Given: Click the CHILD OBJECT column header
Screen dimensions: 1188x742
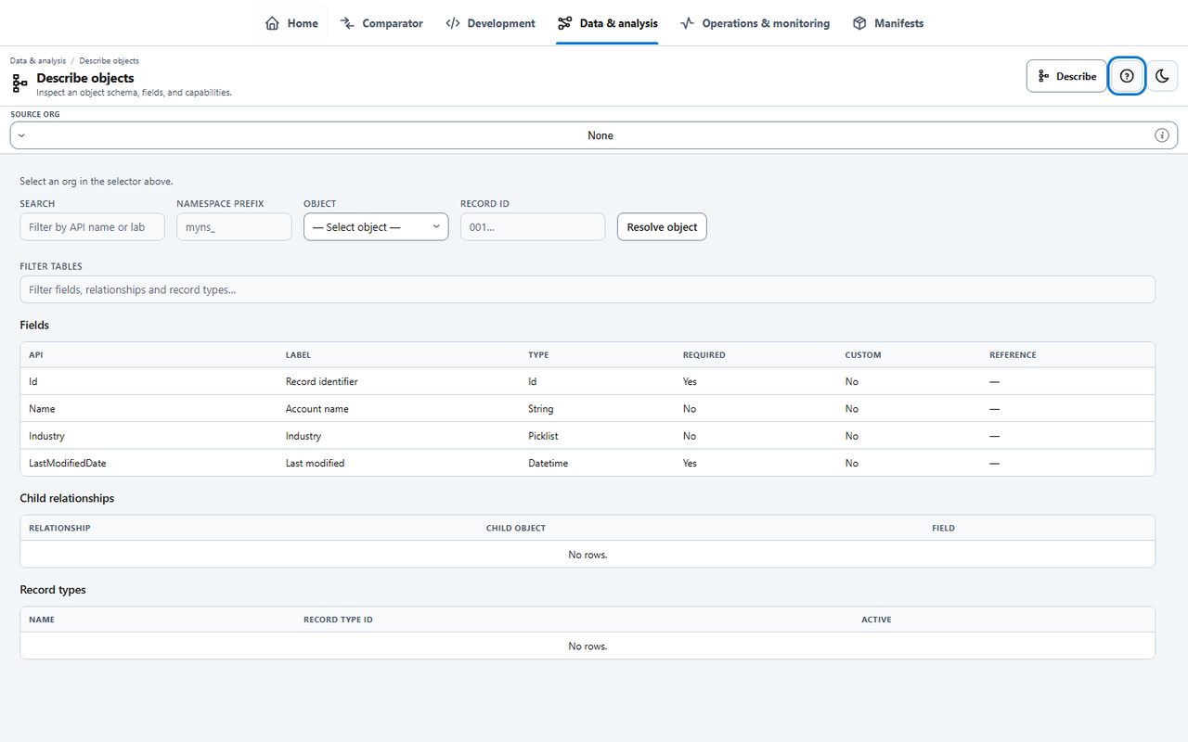Looking at the screenshot, I should [516, 529].
